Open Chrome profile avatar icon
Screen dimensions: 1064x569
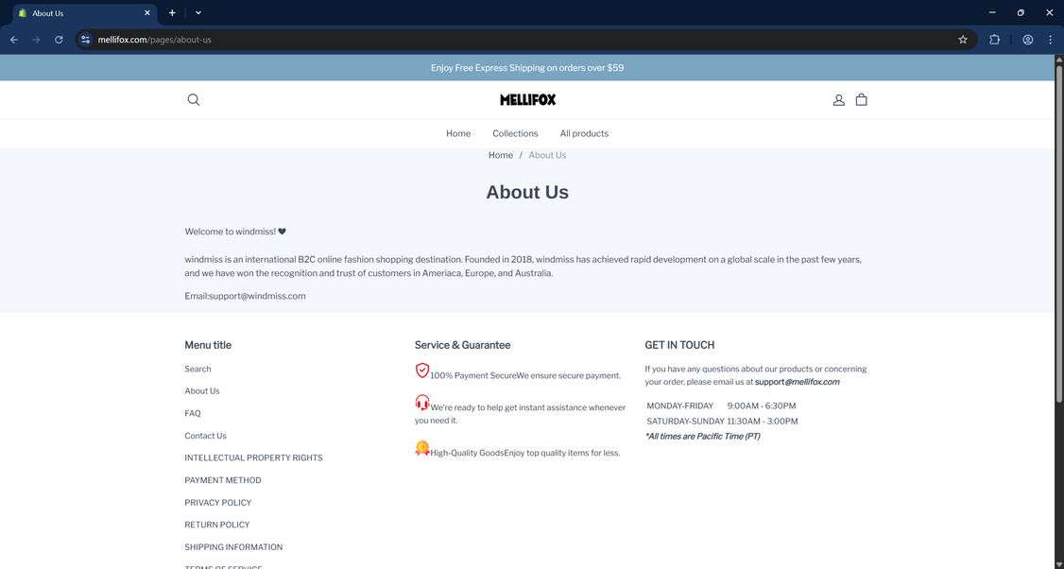click(1028, 40)
